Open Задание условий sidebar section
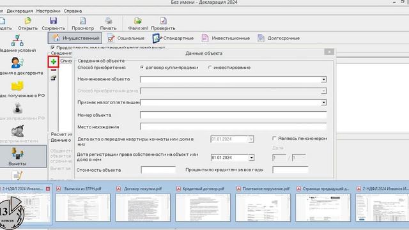The height and width of the screenshot is (230, 409). tap(17, 43)
